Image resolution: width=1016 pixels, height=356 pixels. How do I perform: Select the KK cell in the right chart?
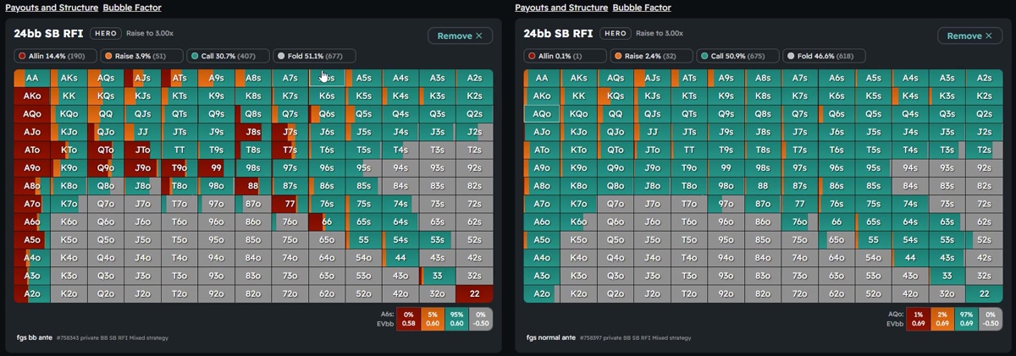[578, 96]
